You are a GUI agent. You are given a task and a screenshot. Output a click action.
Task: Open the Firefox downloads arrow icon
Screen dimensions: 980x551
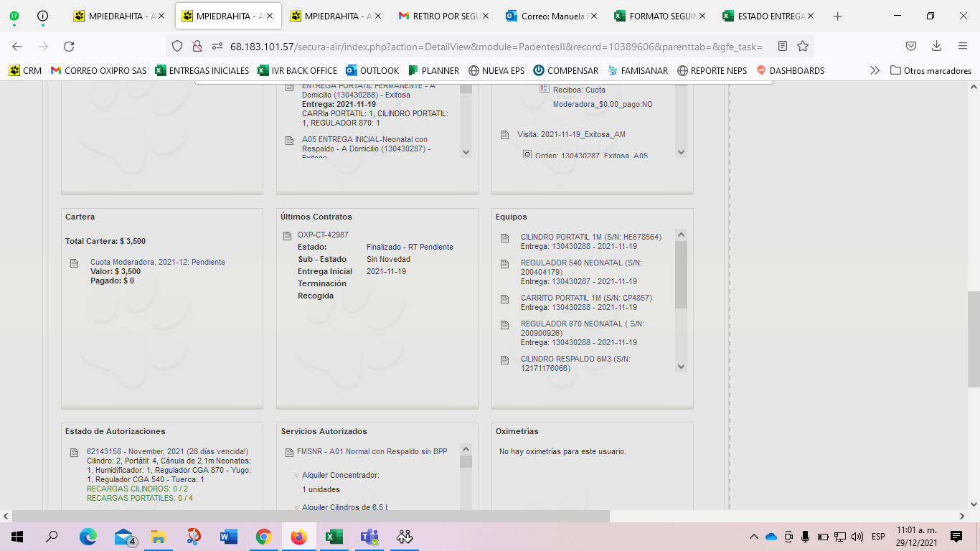pyautogui.click(x=936, y=46)
